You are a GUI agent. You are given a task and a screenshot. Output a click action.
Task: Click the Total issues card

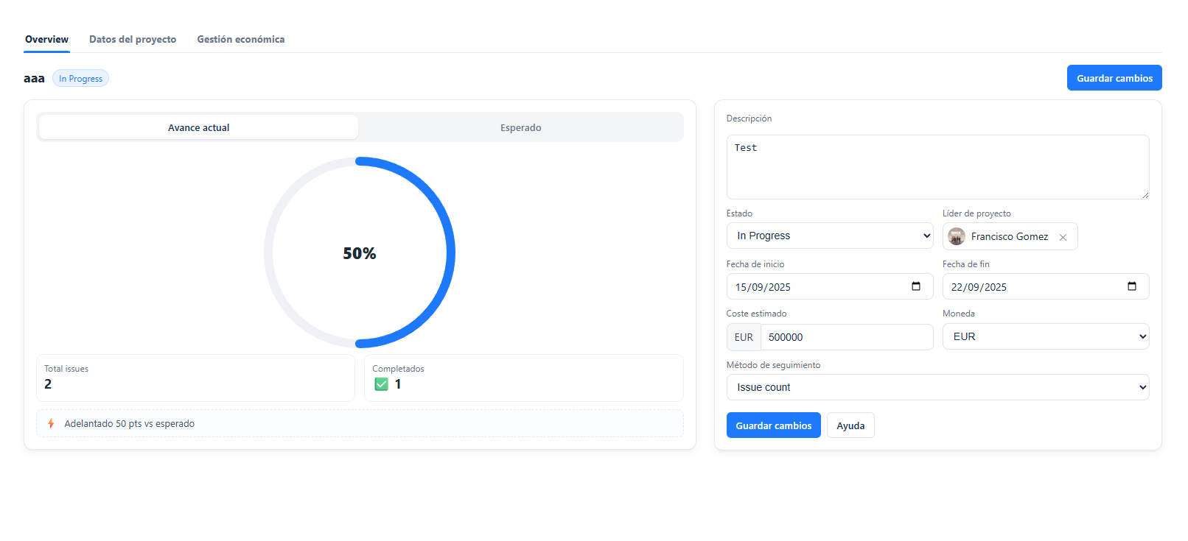tap(195, 378)
